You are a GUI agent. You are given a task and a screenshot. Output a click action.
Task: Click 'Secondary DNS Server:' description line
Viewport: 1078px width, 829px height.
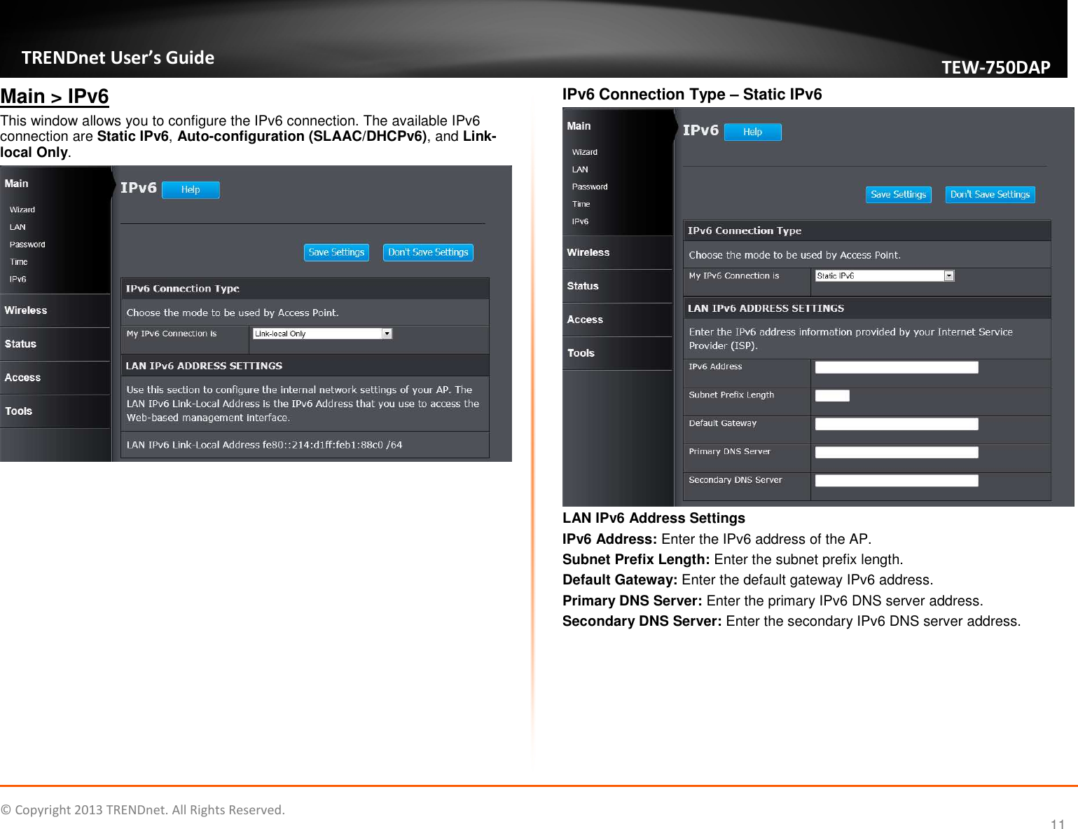point(792,621)
